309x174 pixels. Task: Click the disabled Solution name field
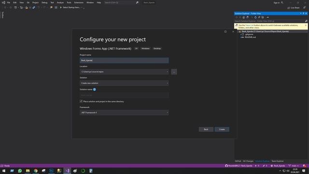pos(124,95)
